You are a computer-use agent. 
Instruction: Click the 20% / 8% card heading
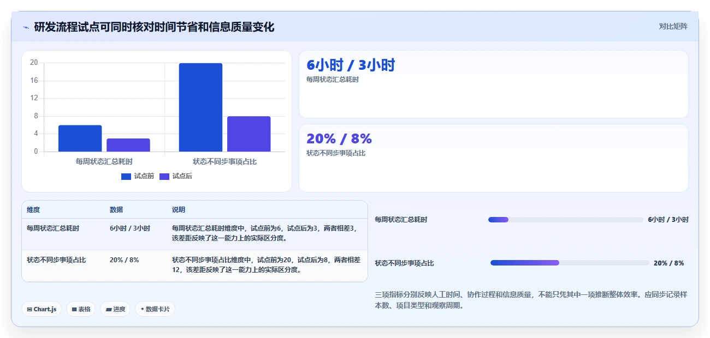339,138
